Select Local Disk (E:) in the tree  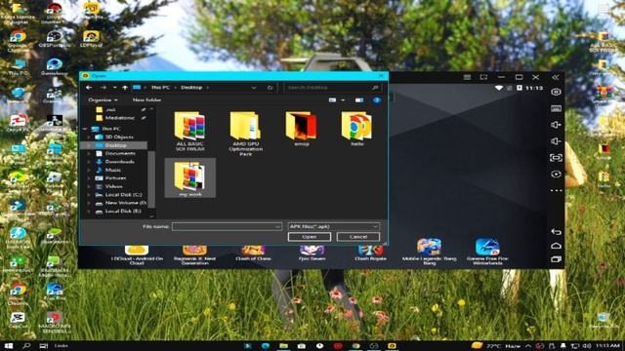pyautogui.click(x=123, y=212)
